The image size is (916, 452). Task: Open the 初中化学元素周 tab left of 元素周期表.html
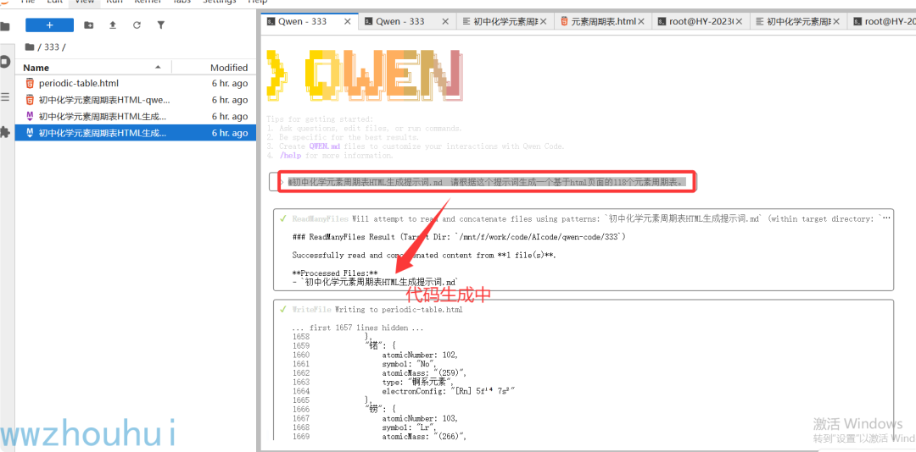click(x=505, y=21)
